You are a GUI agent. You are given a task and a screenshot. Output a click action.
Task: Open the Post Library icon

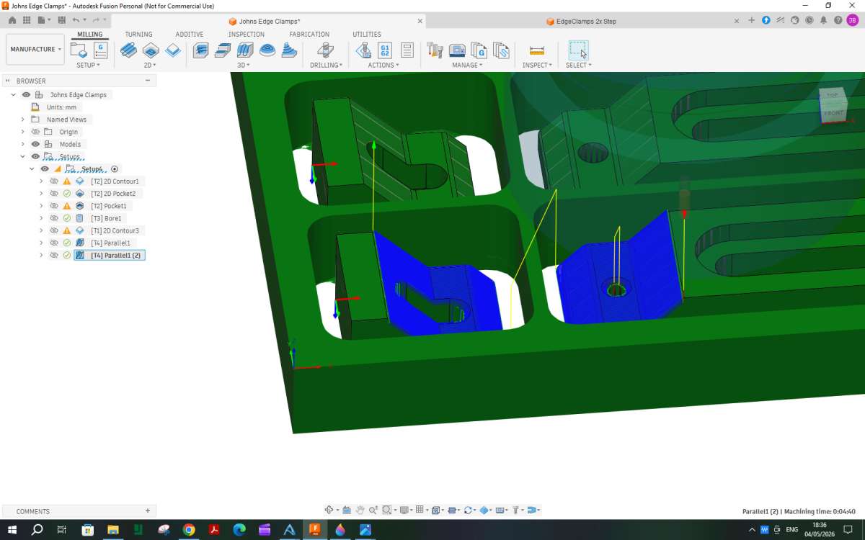pos(479,50)
